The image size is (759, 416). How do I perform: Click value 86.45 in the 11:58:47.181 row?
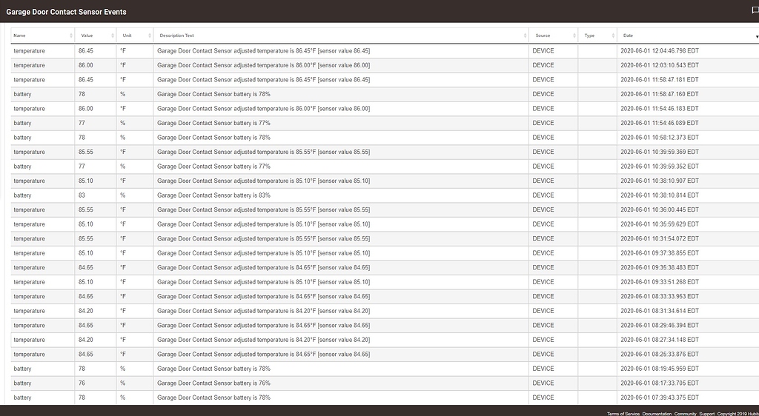click(x=86, y=80)
